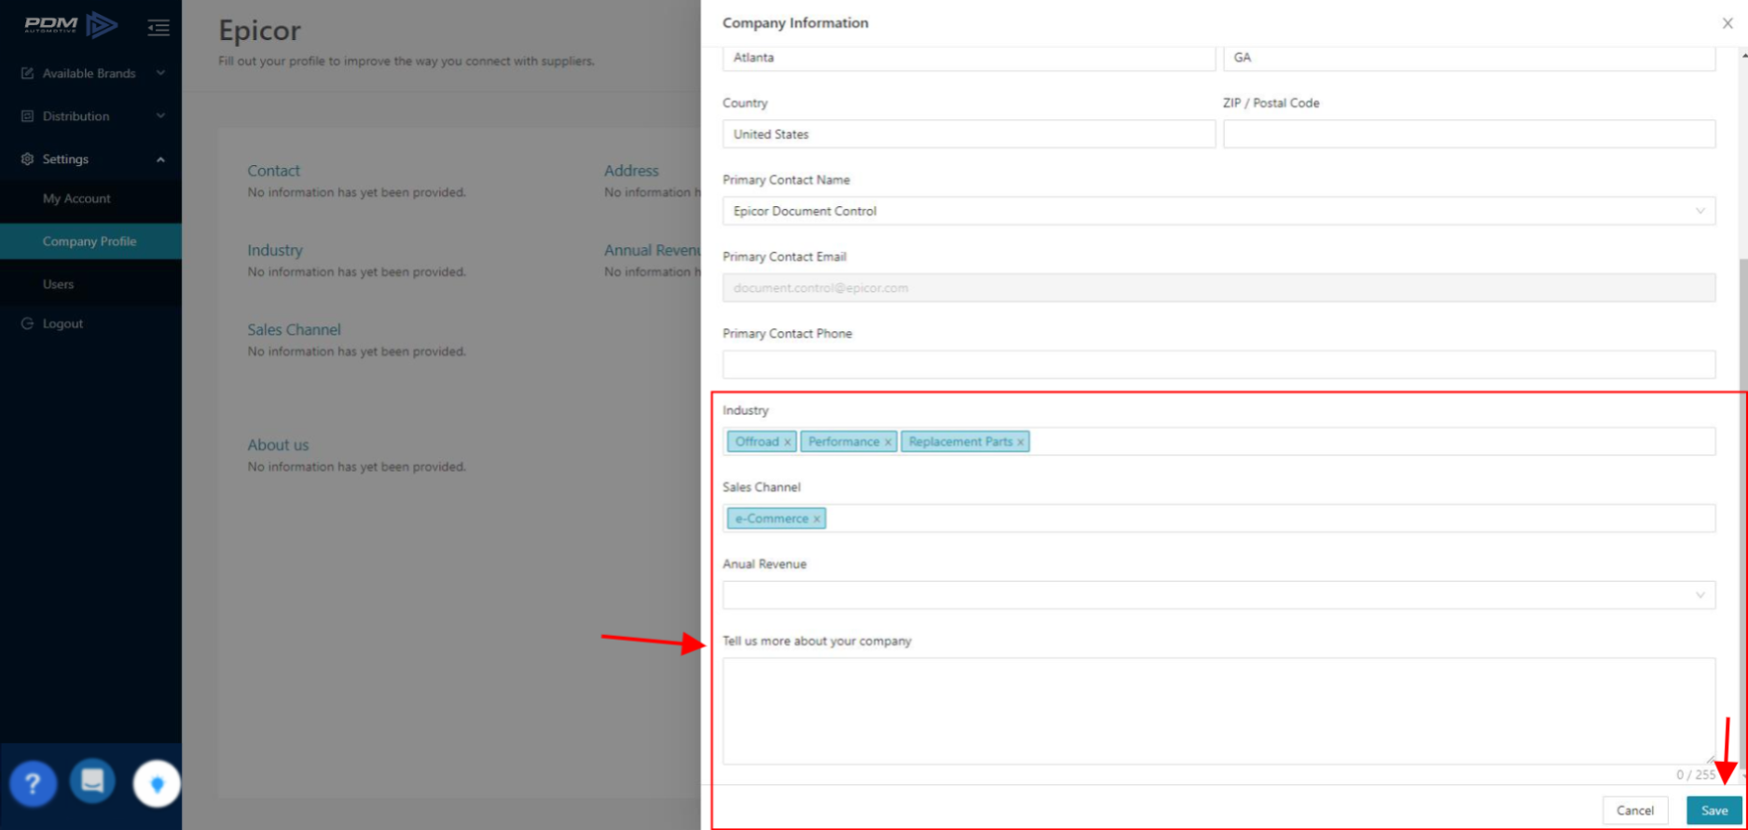Remove the Performance industry tag
Image resolution: width=1748 pixels, height=830 pixels.
[888, 442]
